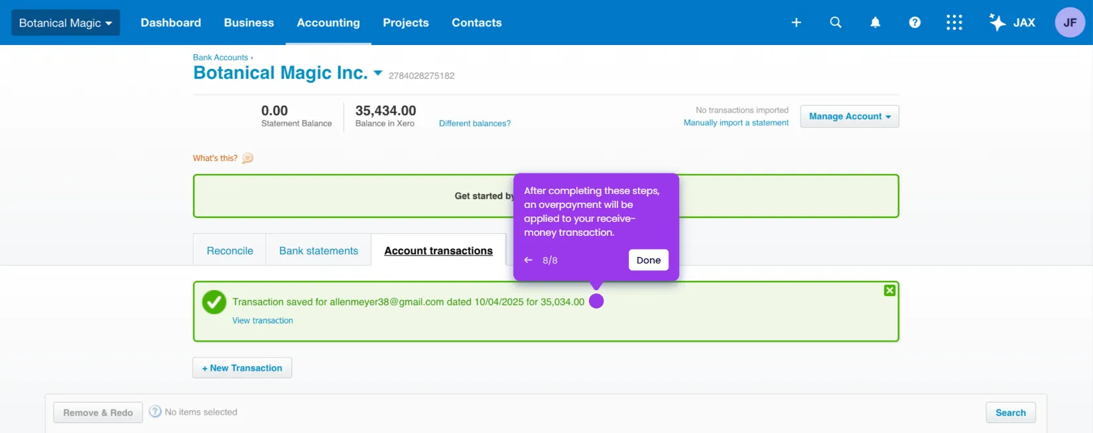Open the apps grid icon

pos(954,23)
